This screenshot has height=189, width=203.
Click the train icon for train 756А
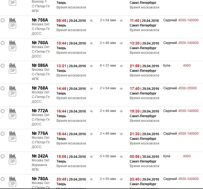12,20
